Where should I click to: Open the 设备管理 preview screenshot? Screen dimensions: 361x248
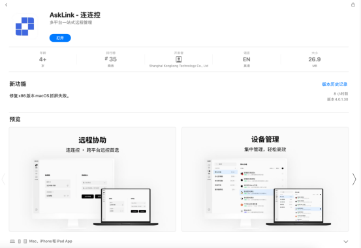265,179
